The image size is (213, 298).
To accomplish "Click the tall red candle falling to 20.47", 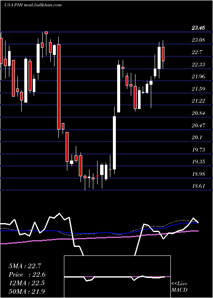I will pos(59,87).
